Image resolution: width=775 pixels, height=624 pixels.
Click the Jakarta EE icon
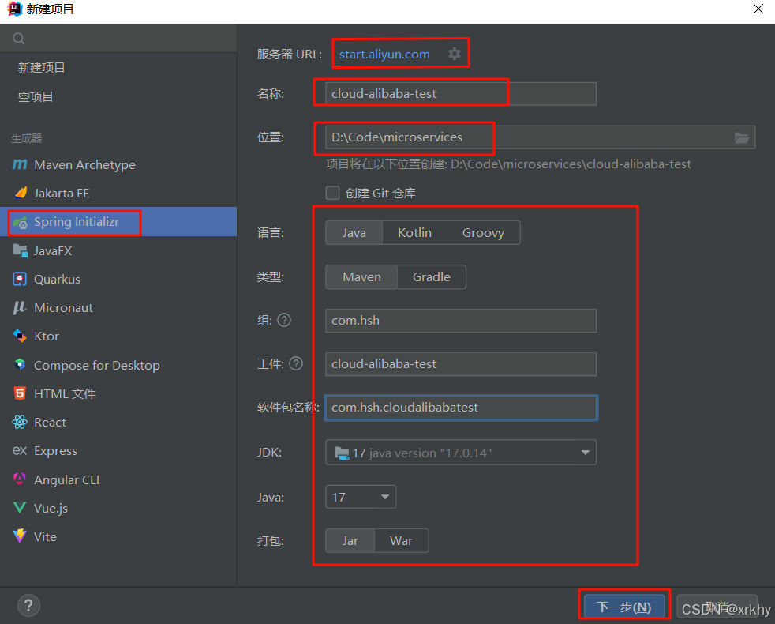click(x=21, y=193)
